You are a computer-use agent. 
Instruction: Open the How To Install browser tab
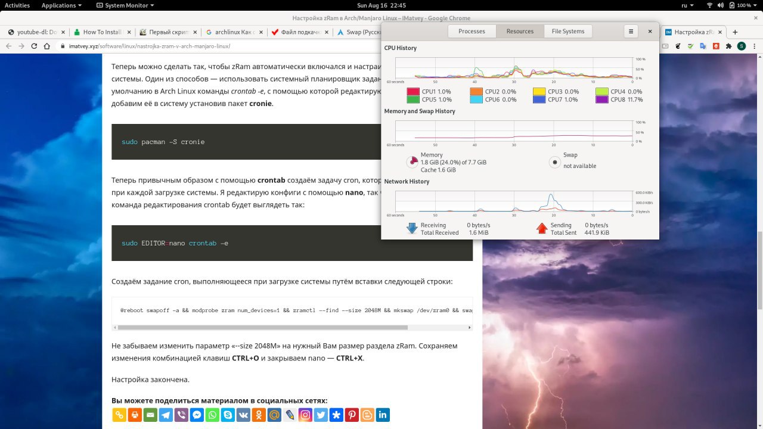pyautogui.click(x=103, y=32)
